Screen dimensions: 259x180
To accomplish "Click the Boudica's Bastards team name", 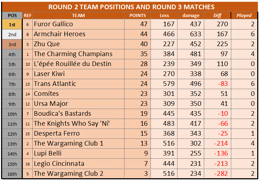I will point(62,114).
